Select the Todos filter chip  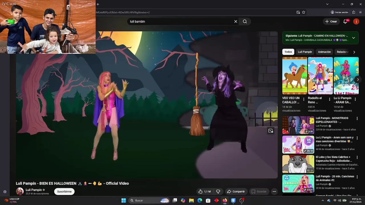tap(288, 52)
